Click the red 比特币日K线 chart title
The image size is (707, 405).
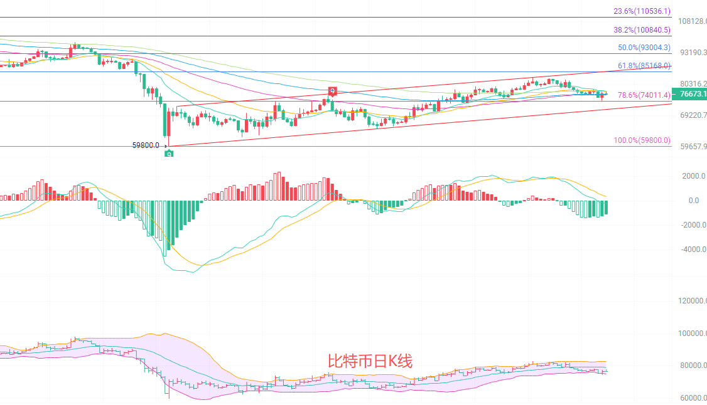click(370, 361)
